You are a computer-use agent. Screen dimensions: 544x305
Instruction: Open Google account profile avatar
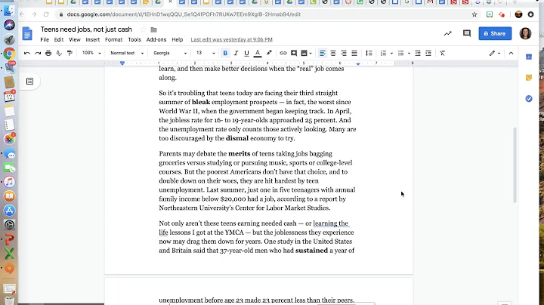pyautogui.click(x=525, y=33)
